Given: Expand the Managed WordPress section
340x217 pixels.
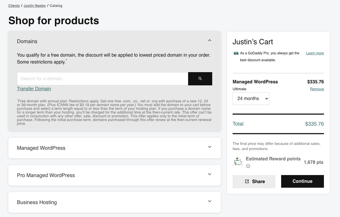Looking at the screenshot, I should (115, 148).
